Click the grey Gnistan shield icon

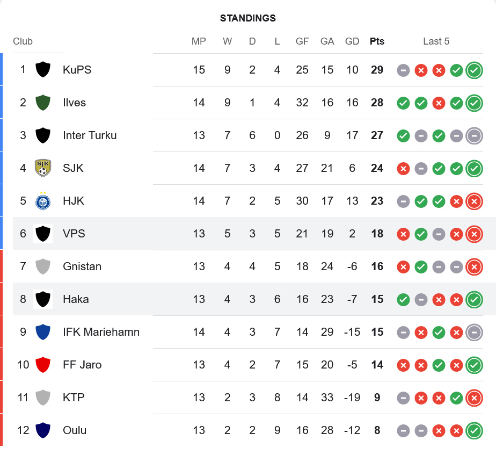coord(43,266)
